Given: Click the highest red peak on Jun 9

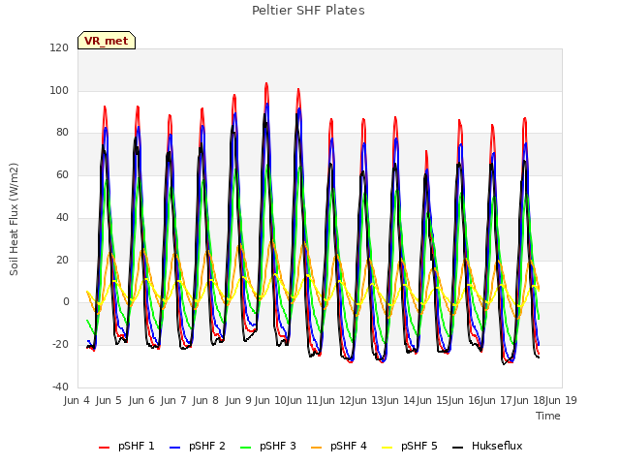Looking at the screenshot, I should [266, 83].
